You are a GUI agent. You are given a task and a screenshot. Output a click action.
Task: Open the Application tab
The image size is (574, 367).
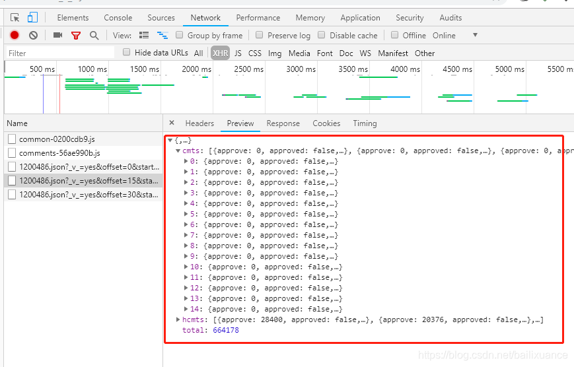tap(360, 18)
